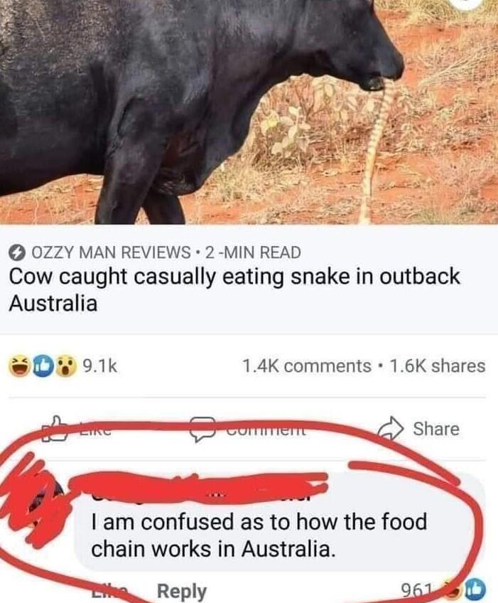Click the blue like reaction icon beside 9.1k
This screenshot has width=498, height=603.
[x=42, y=366]
